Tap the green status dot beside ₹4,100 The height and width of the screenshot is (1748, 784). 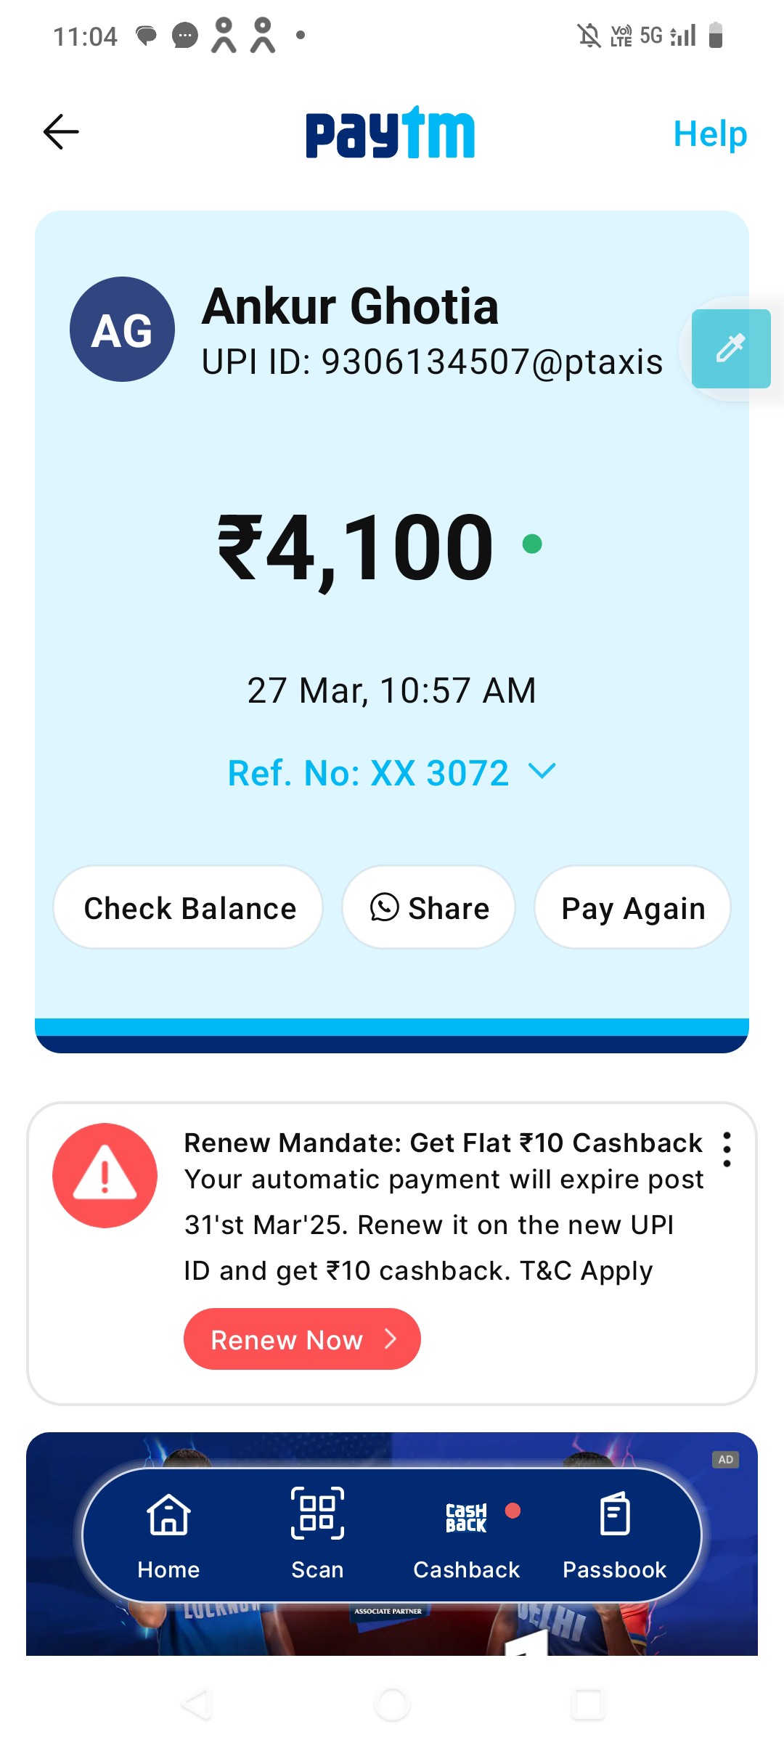pyautogui.click(x=532, y=544)
